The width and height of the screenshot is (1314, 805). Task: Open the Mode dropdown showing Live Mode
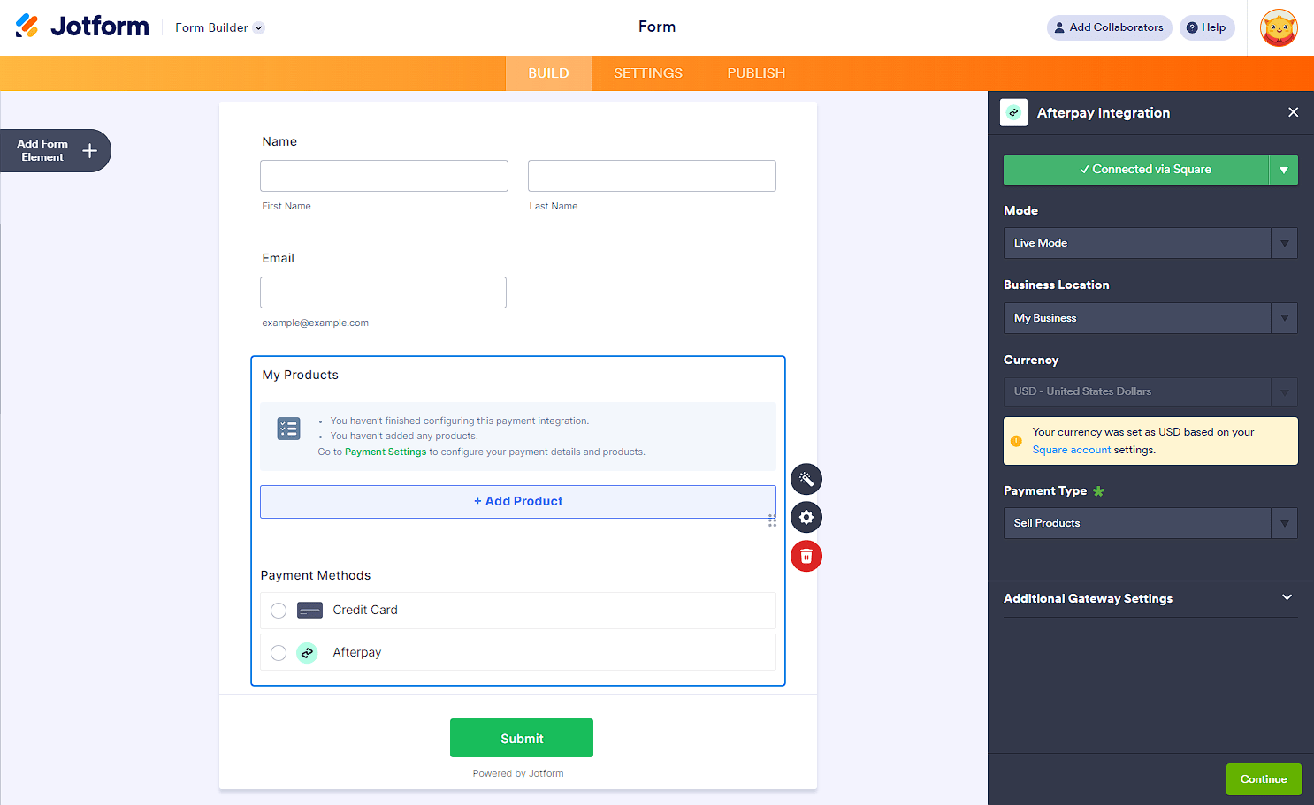pyautogui.click(x=1150, y=243)
